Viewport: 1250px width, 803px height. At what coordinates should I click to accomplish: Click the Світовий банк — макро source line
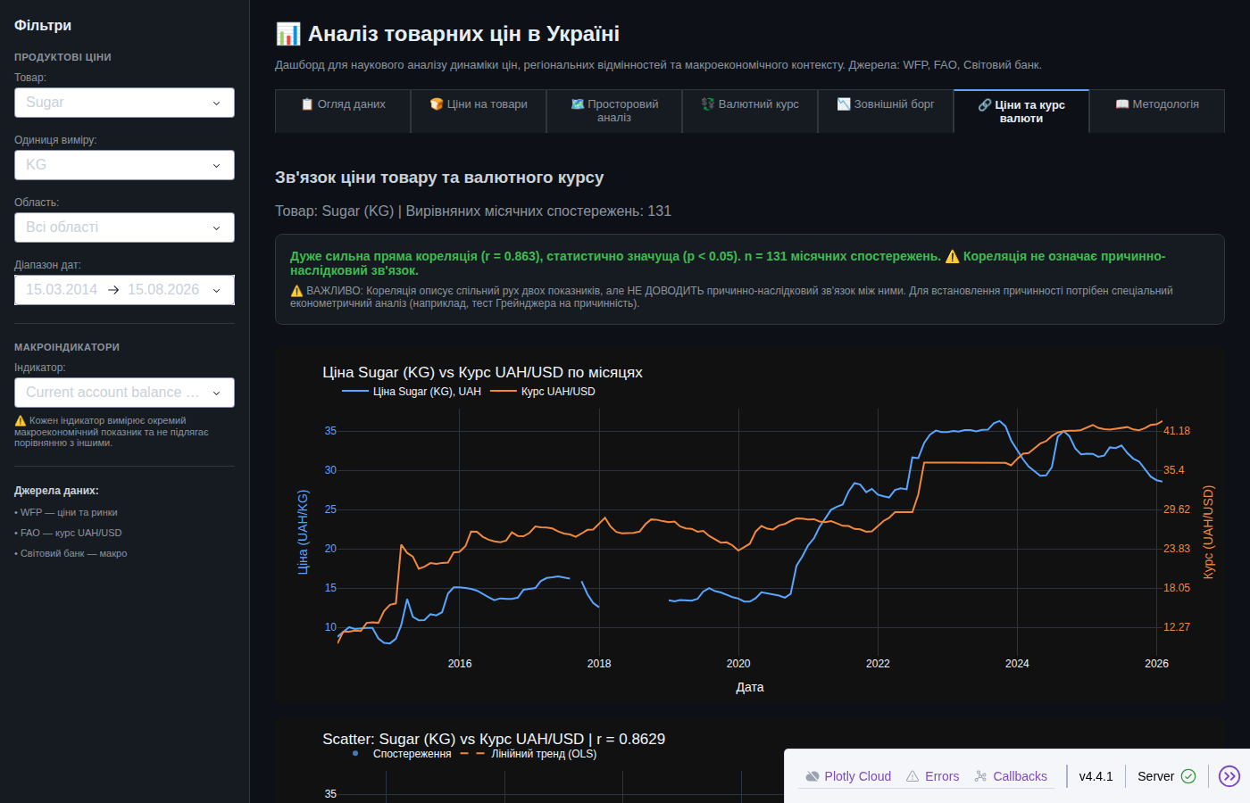71,554
